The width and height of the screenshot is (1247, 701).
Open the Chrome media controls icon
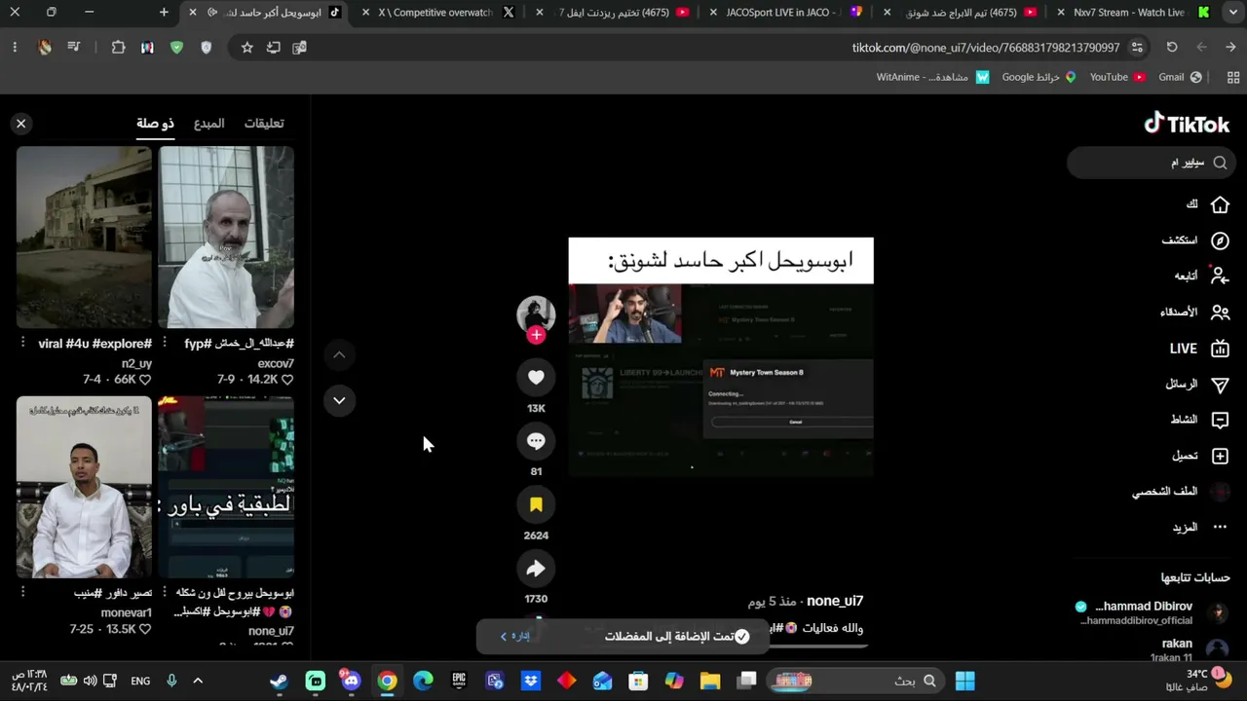point(73,47)
